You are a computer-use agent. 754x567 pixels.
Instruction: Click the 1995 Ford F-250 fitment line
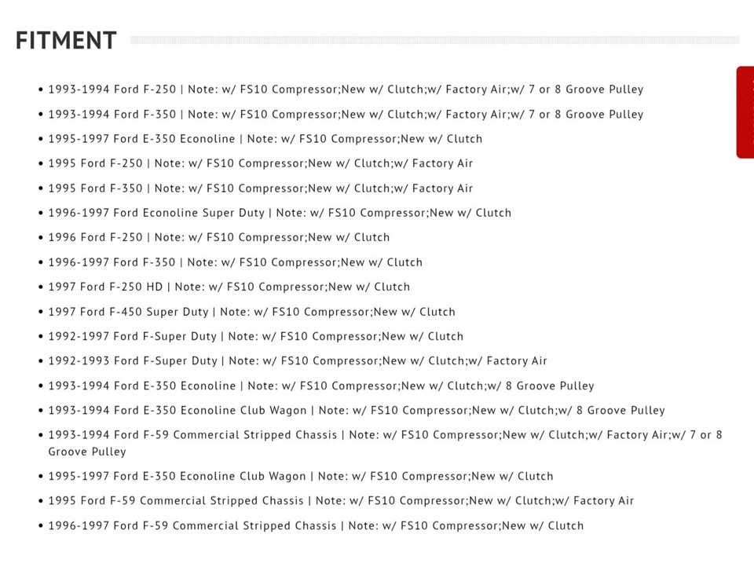point(261,163)
